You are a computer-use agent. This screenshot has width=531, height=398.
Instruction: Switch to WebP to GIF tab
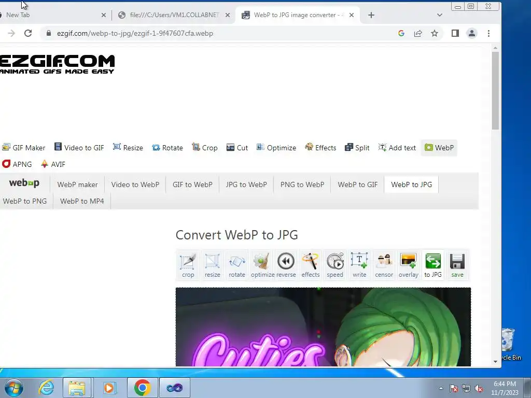[x=358, y=184]
